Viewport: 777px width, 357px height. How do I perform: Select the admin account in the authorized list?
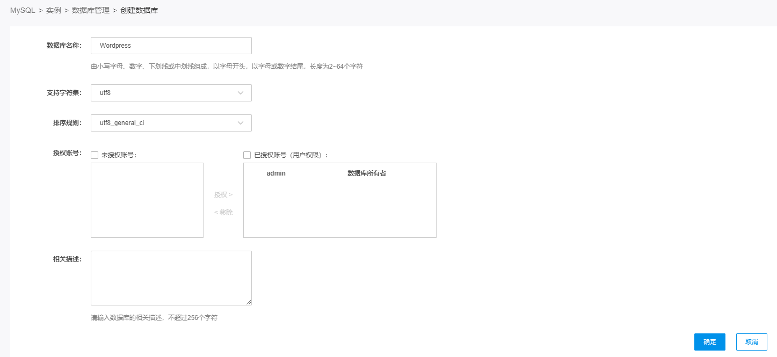point(276,173)
